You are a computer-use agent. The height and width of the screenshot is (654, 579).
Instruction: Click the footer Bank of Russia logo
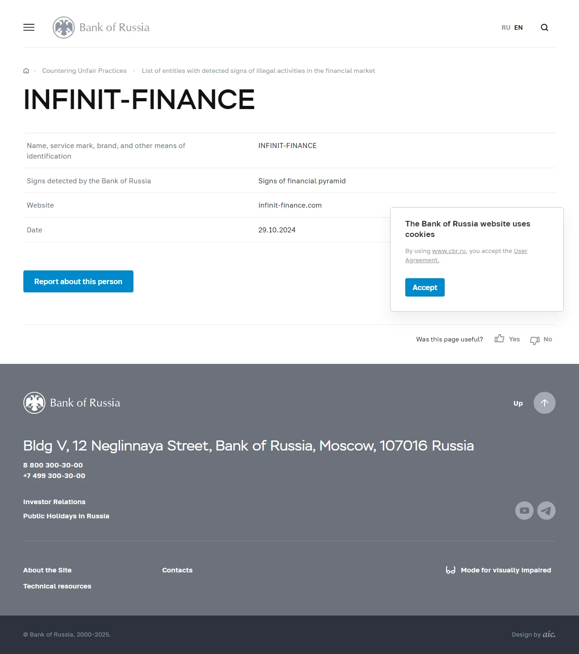click(72, 403)
